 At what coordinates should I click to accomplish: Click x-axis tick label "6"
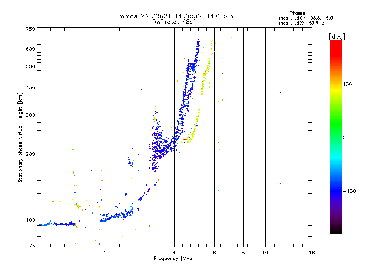pyautogui.click(x=214, y=253)
